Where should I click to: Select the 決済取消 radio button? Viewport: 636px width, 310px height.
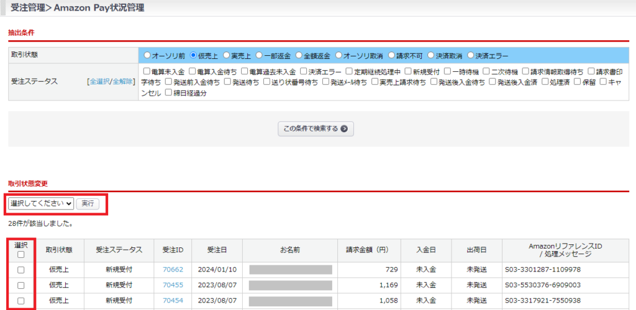(431, 55)
